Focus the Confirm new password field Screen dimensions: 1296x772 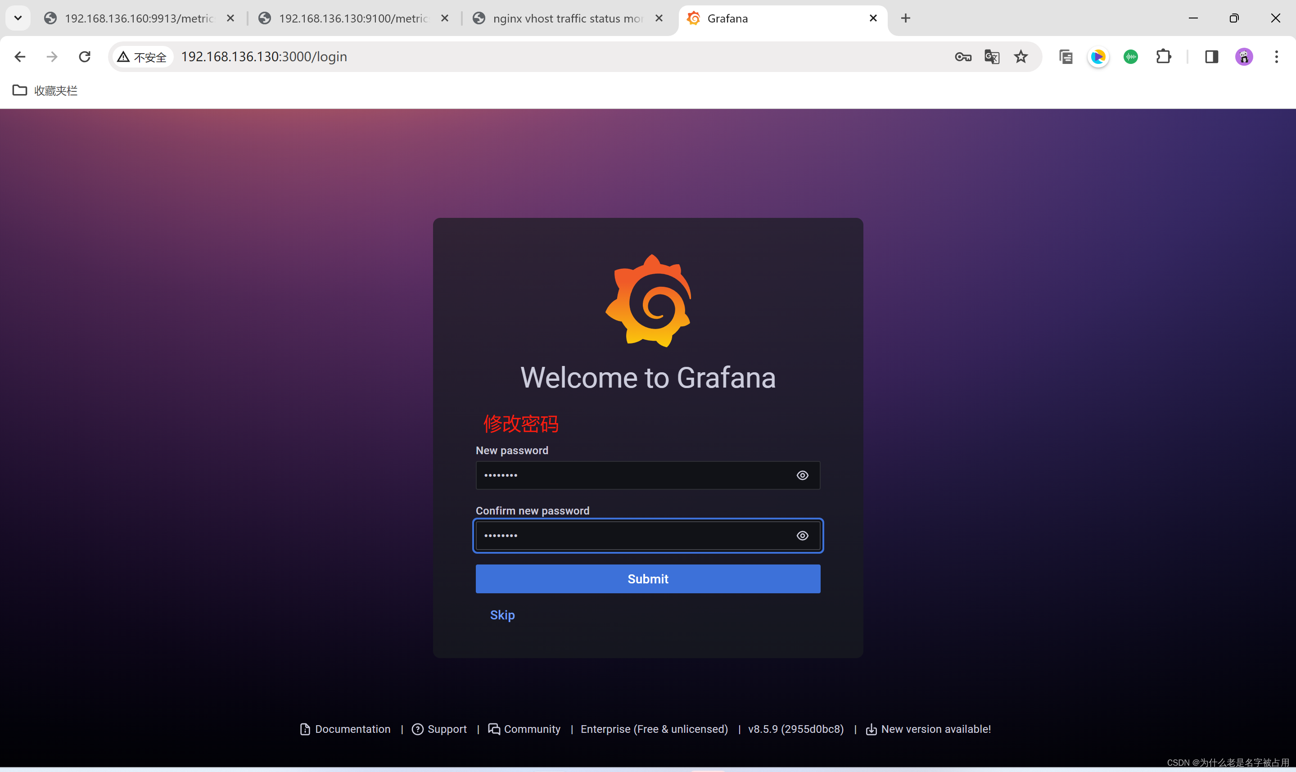[x=647, y=536]
